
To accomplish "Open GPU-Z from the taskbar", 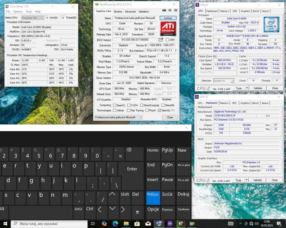I will tap(192, 224).
